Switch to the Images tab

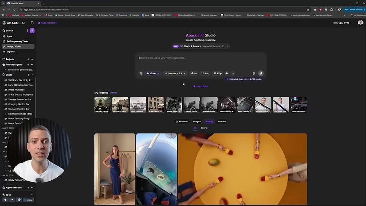(197, 121)
